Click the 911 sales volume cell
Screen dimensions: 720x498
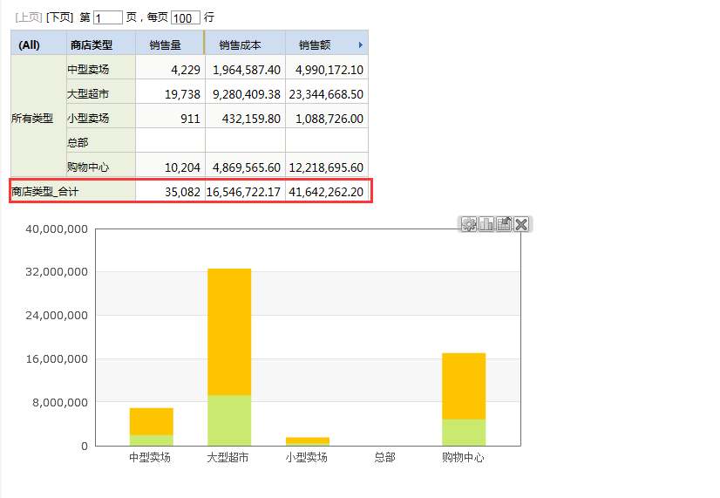[x=170, y=116]
